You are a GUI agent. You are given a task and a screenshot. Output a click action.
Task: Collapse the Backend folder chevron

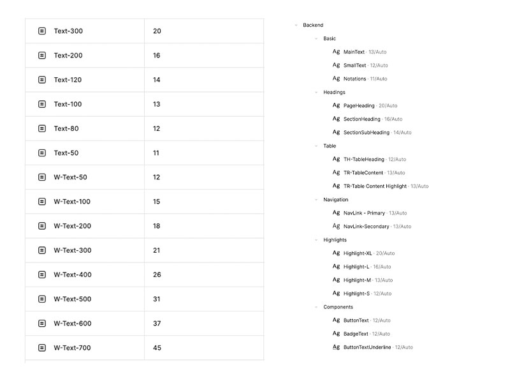296,26
